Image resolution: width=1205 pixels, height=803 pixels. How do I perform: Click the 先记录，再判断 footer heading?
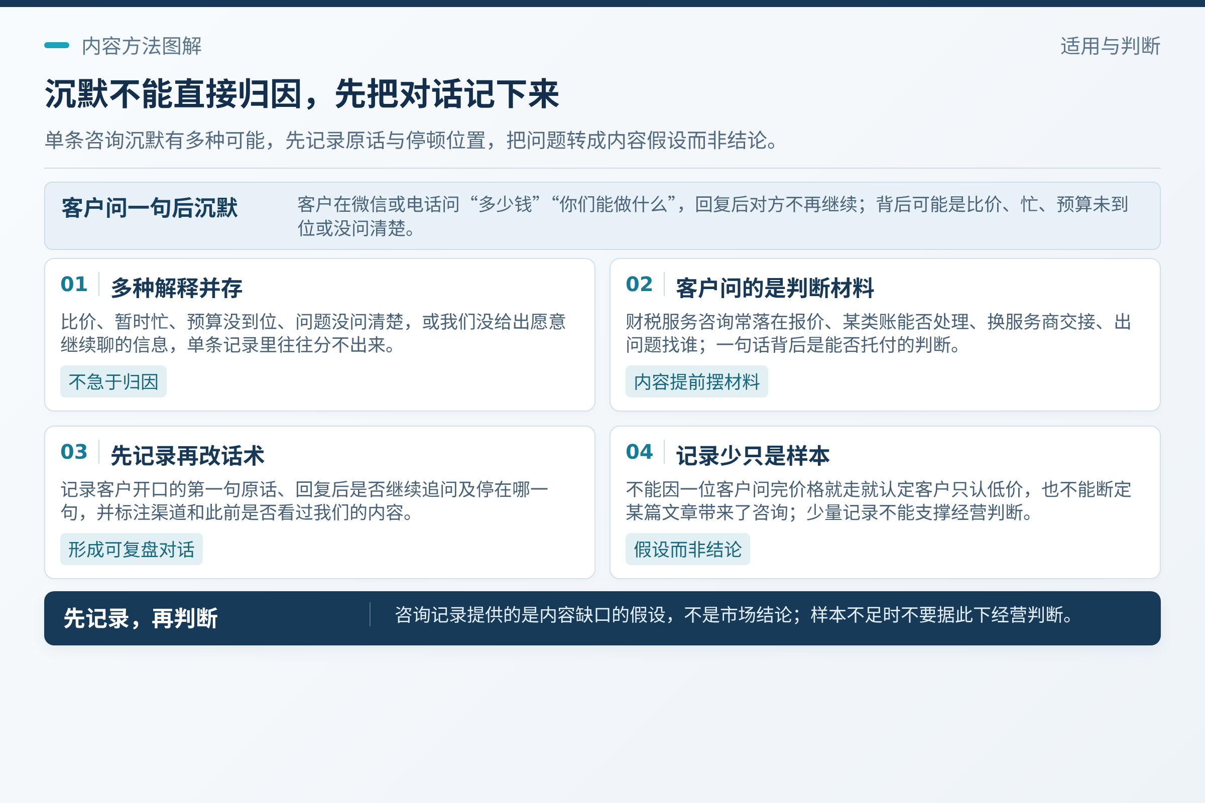141,618
